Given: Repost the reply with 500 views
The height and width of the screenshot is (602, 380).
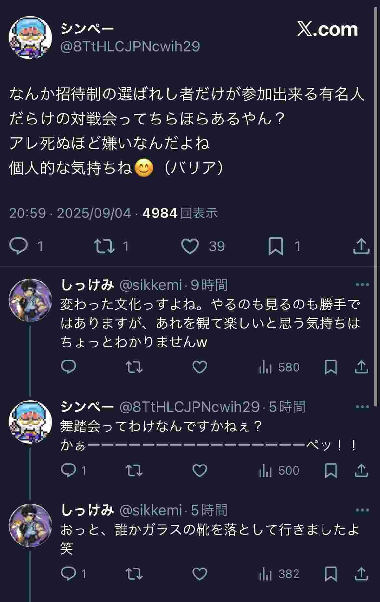Looking at the screenshot, I should pos(134,471).
